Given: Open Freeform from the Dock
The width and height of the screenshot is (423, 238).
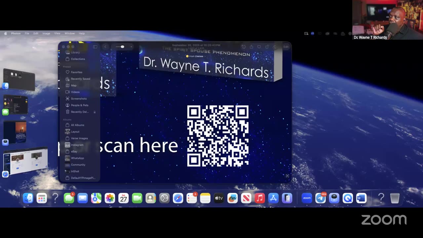Looking at the screenshot, I should click(232, 198).
